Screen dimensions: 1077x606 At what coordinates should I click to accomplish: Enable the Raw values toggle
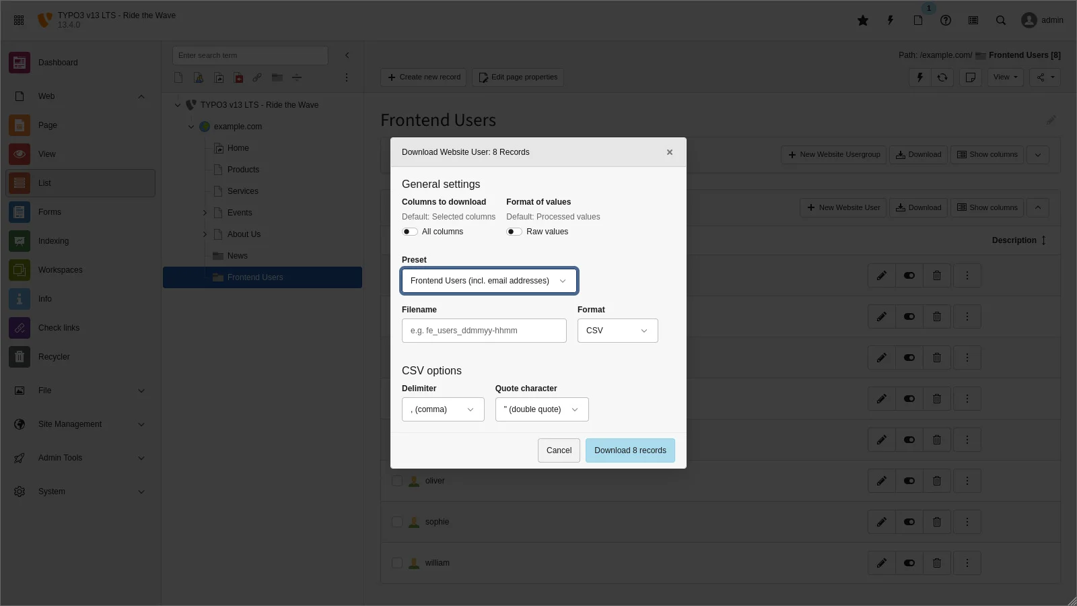[x=514, y=231]
